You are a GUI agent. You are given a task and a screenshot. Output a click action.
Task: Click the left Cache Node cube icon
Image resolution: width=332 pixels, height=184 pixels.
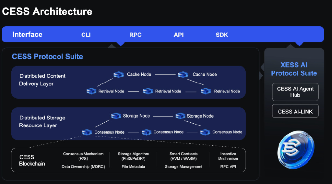tap(119, 74)
